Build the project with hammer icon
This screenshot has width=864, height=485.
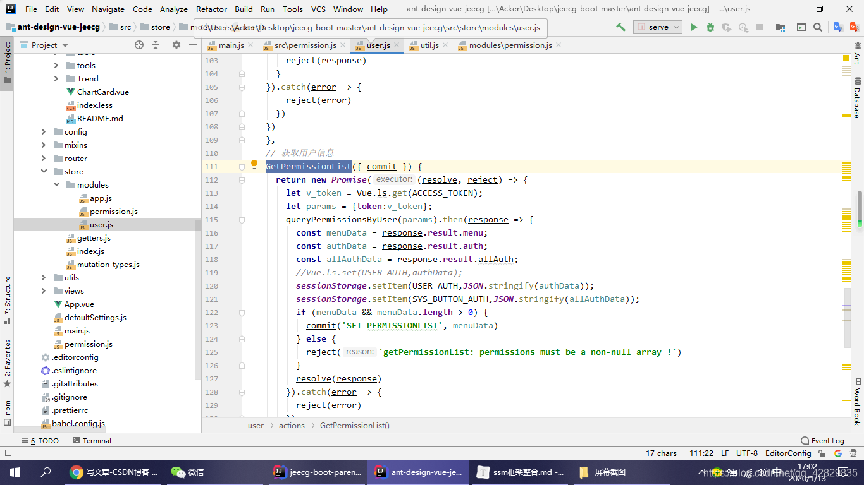[621, 27]
